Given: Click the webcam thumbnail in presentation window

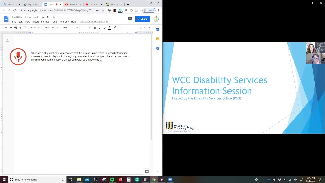Looking at the screenshot, I should click(315, 53).
